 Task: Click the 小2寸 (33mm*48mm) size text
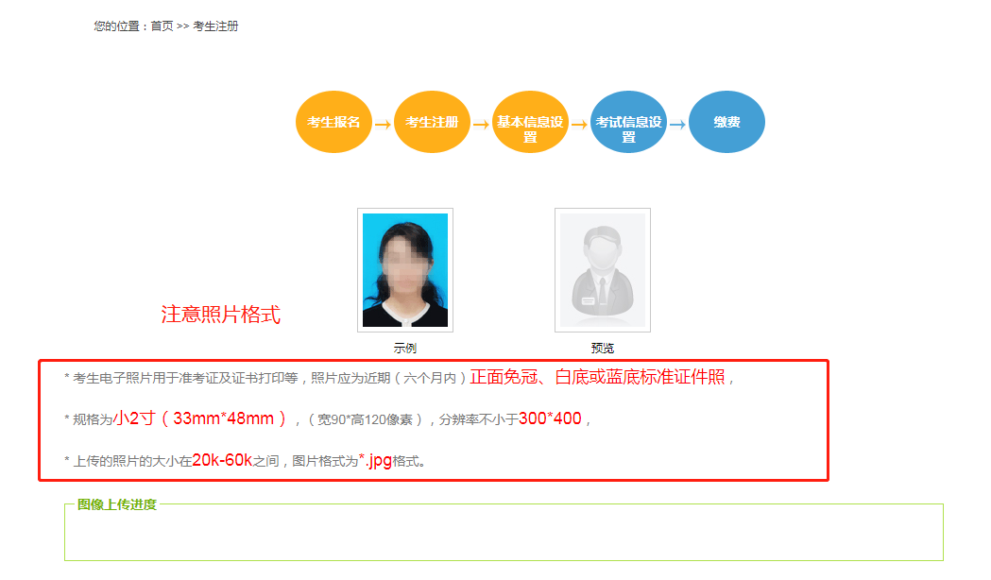point(199,418)
